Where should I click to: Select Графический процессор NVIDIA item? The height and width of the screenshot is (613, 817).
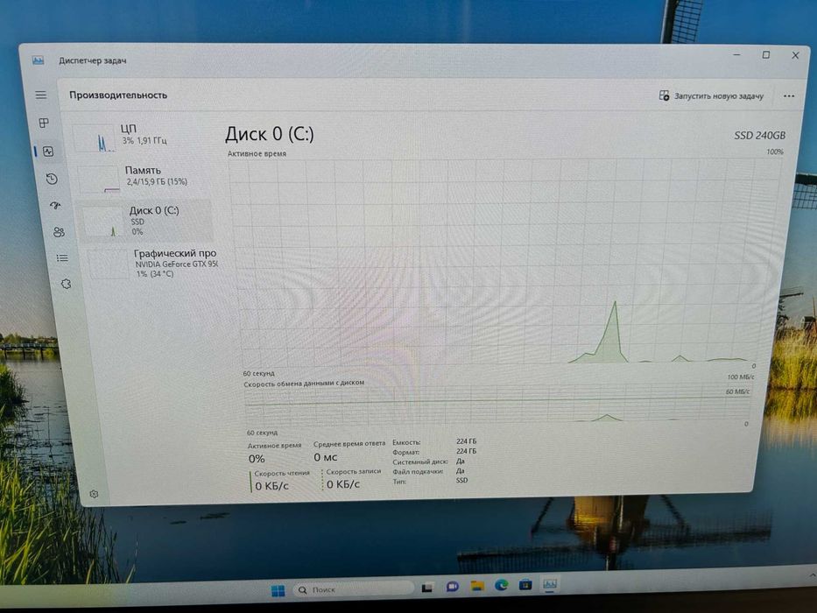coord(152,264)
